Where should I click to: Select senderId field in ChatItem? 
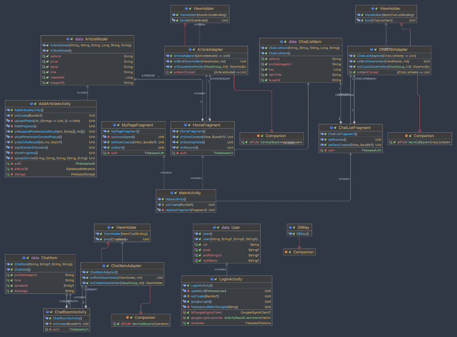coord(40,286)
